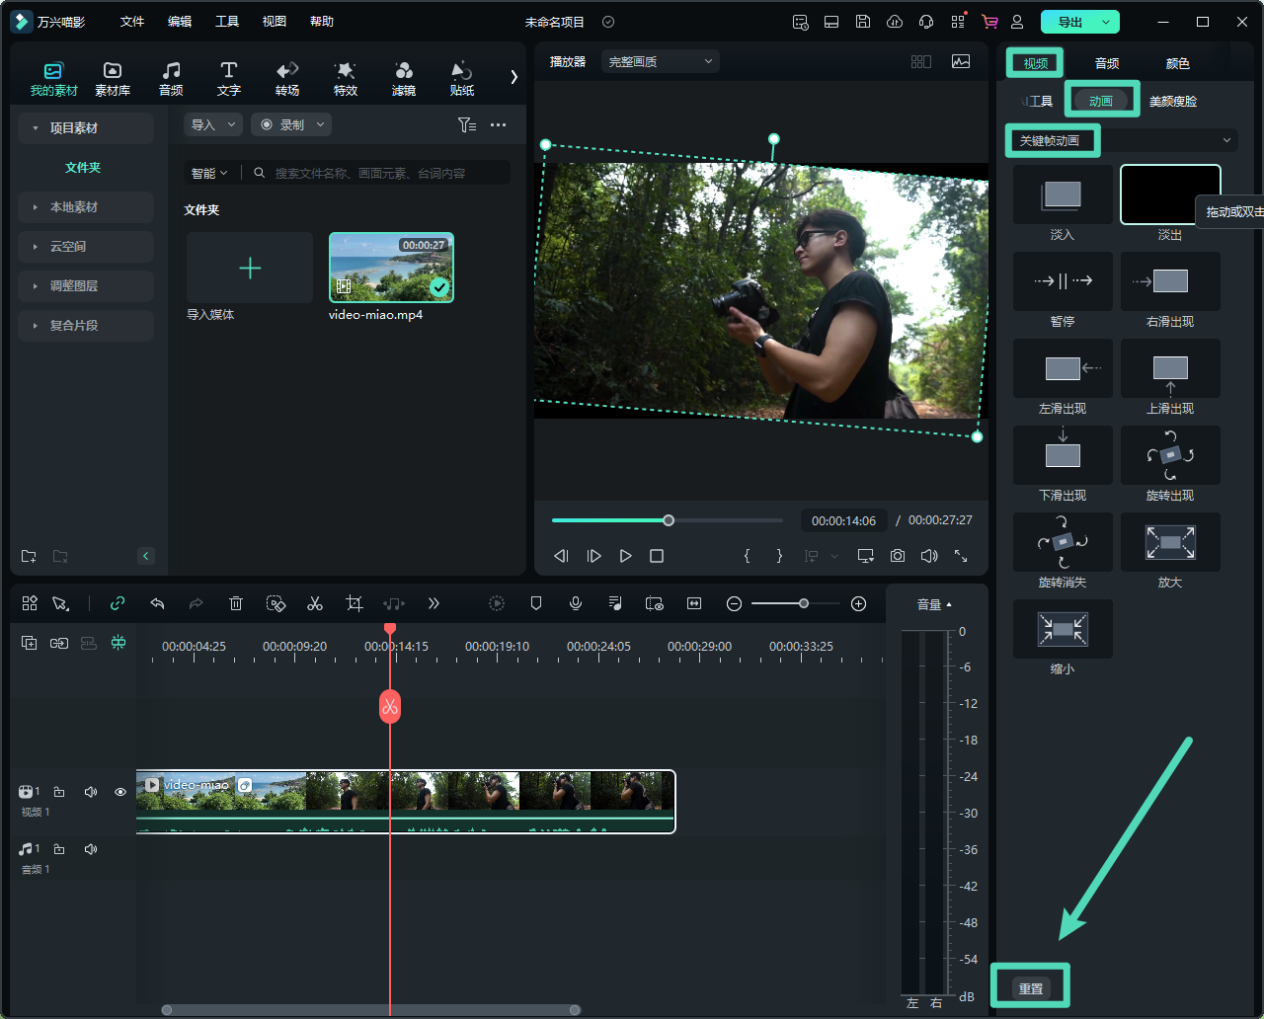Click the delete trash icon in timeline toolbar
The width and height of the screenshot is (1264, 1019).
[x=236, y=603]
